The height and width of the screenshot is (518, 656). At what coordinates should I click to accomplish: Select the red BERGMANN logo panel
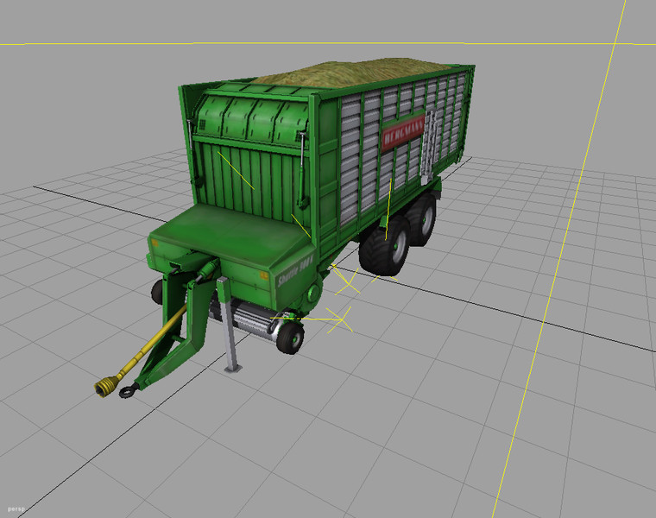pyautogui.click(x=402, y=131)
